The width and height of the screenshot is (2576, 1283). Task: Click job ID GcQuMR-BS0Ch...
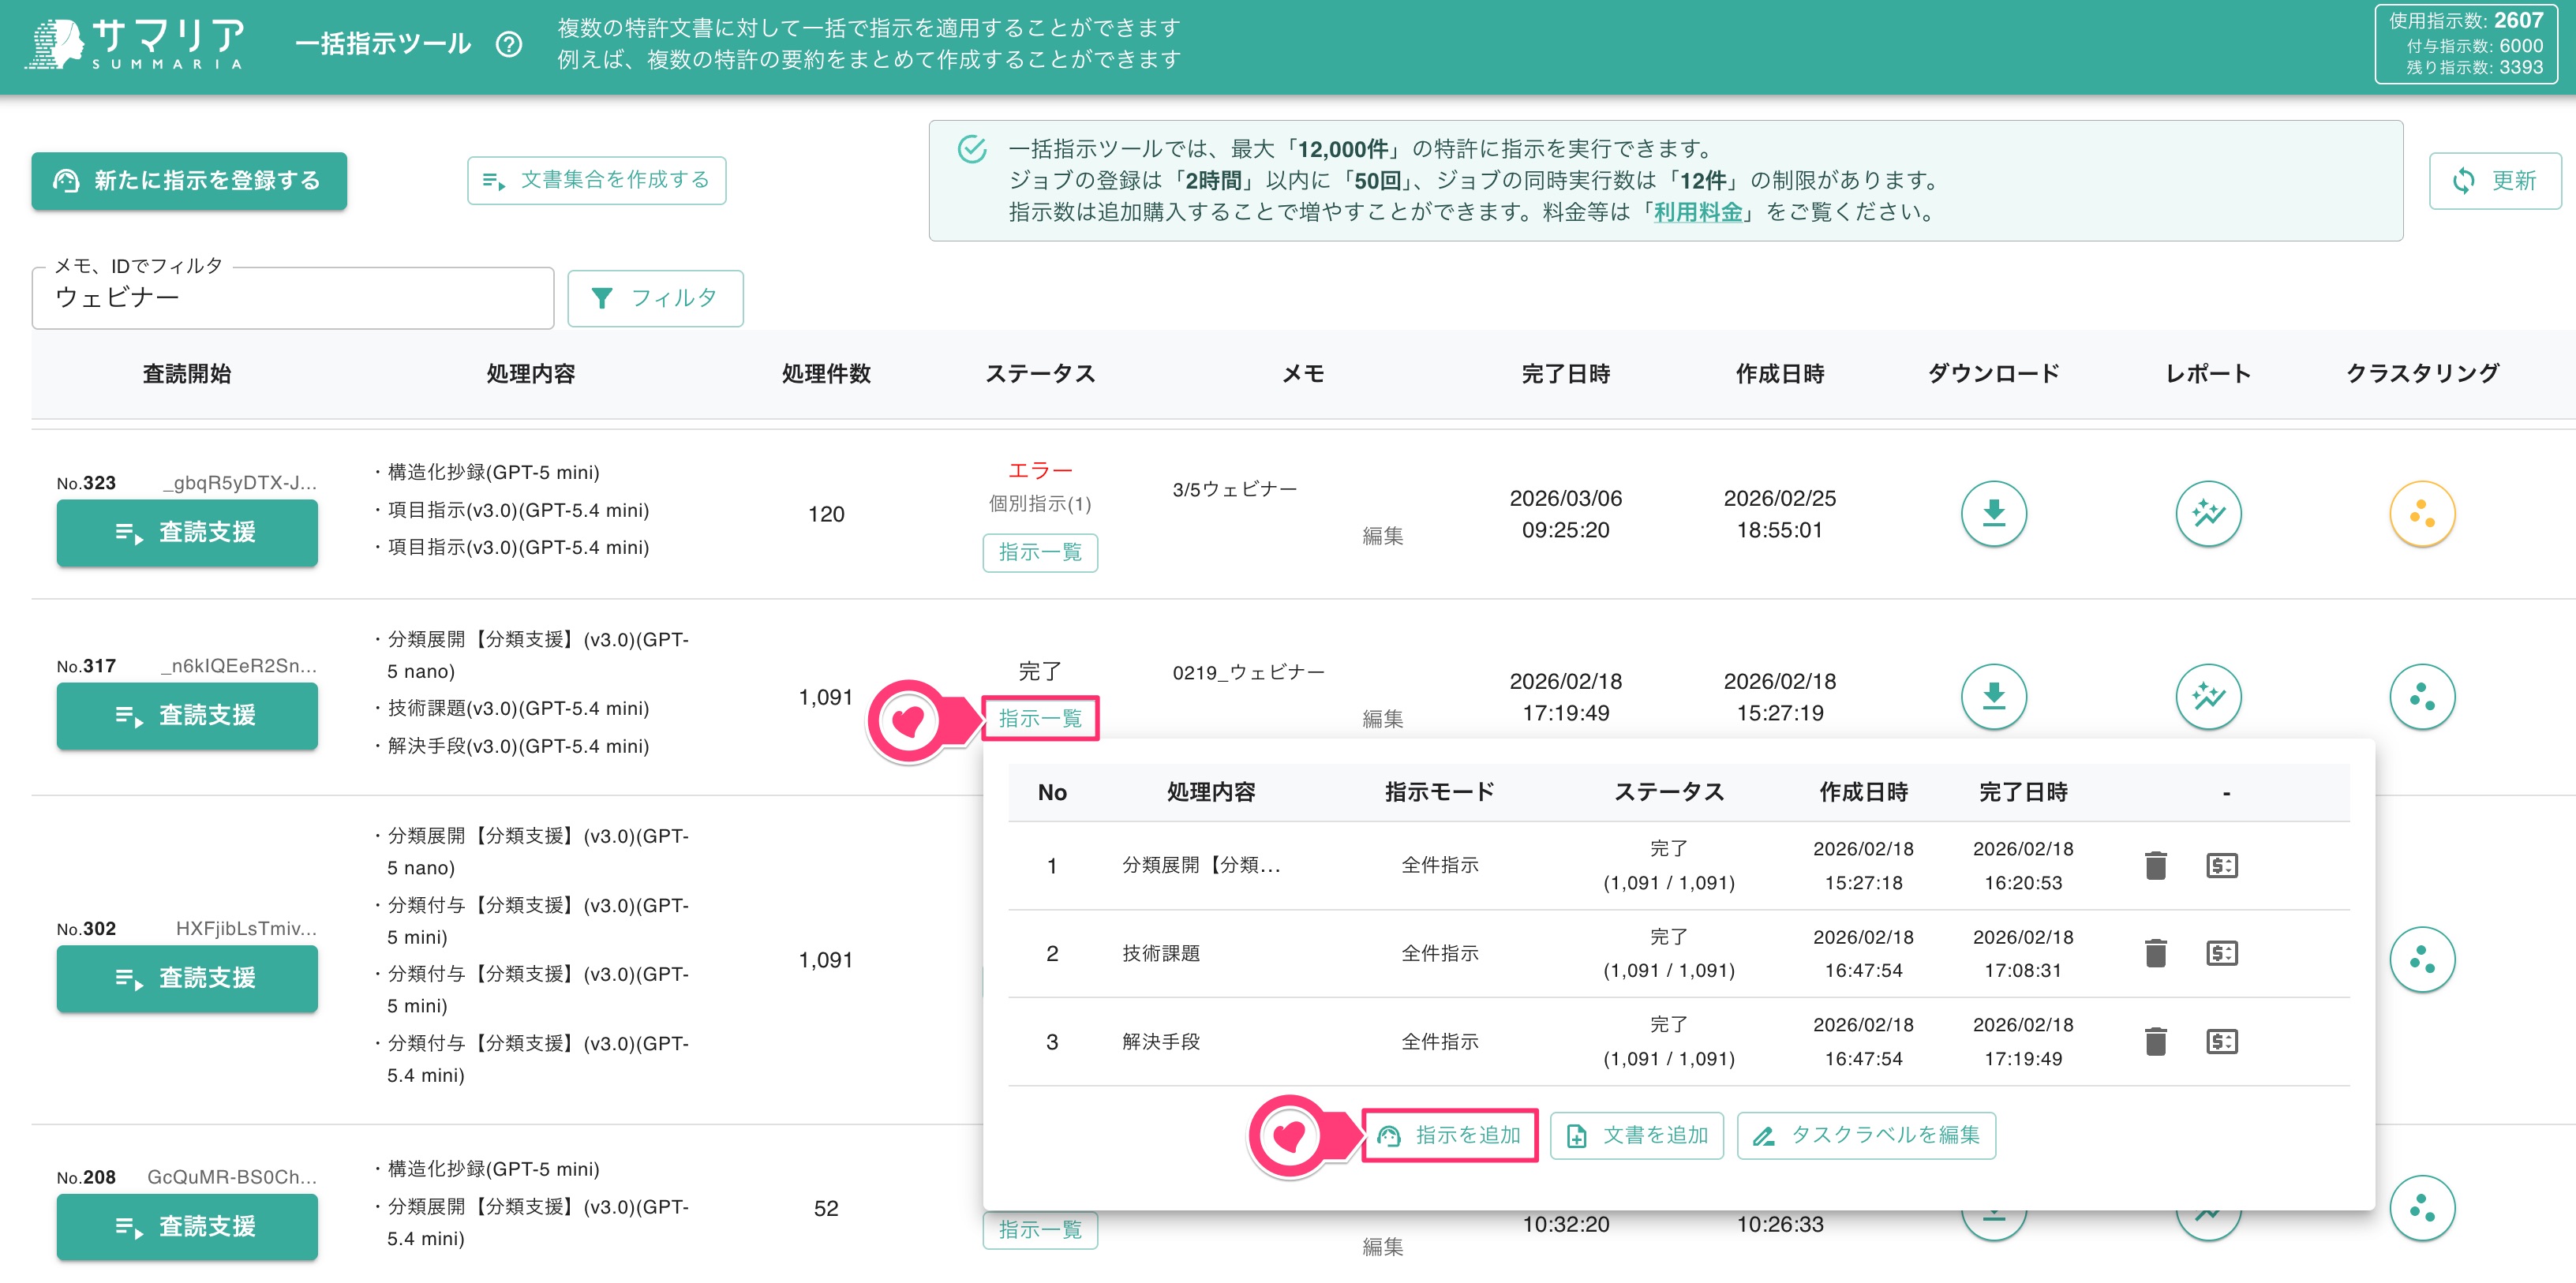pos(232,1178)
